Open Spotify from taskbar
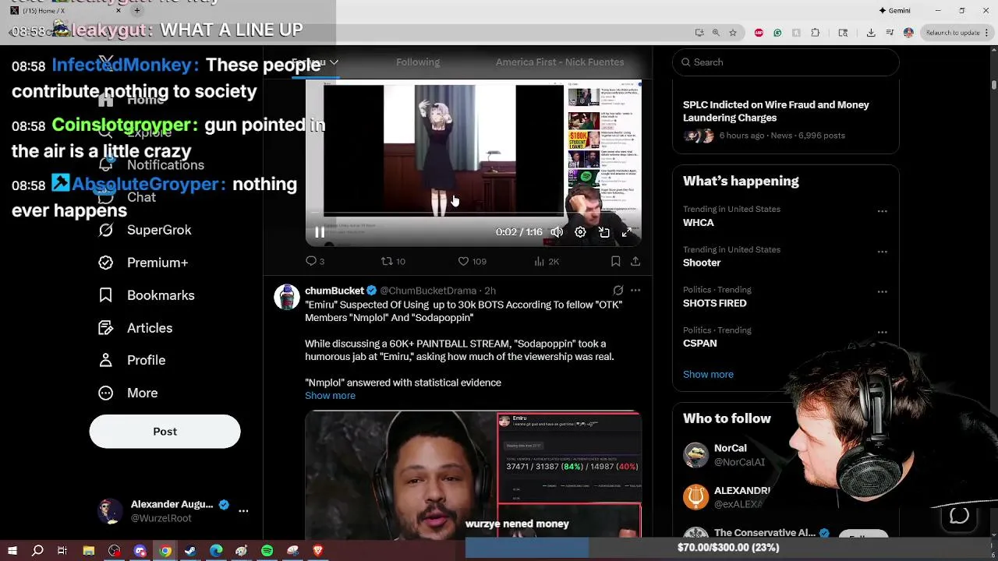This screenshot has height=561, width=998. (267, 551)
